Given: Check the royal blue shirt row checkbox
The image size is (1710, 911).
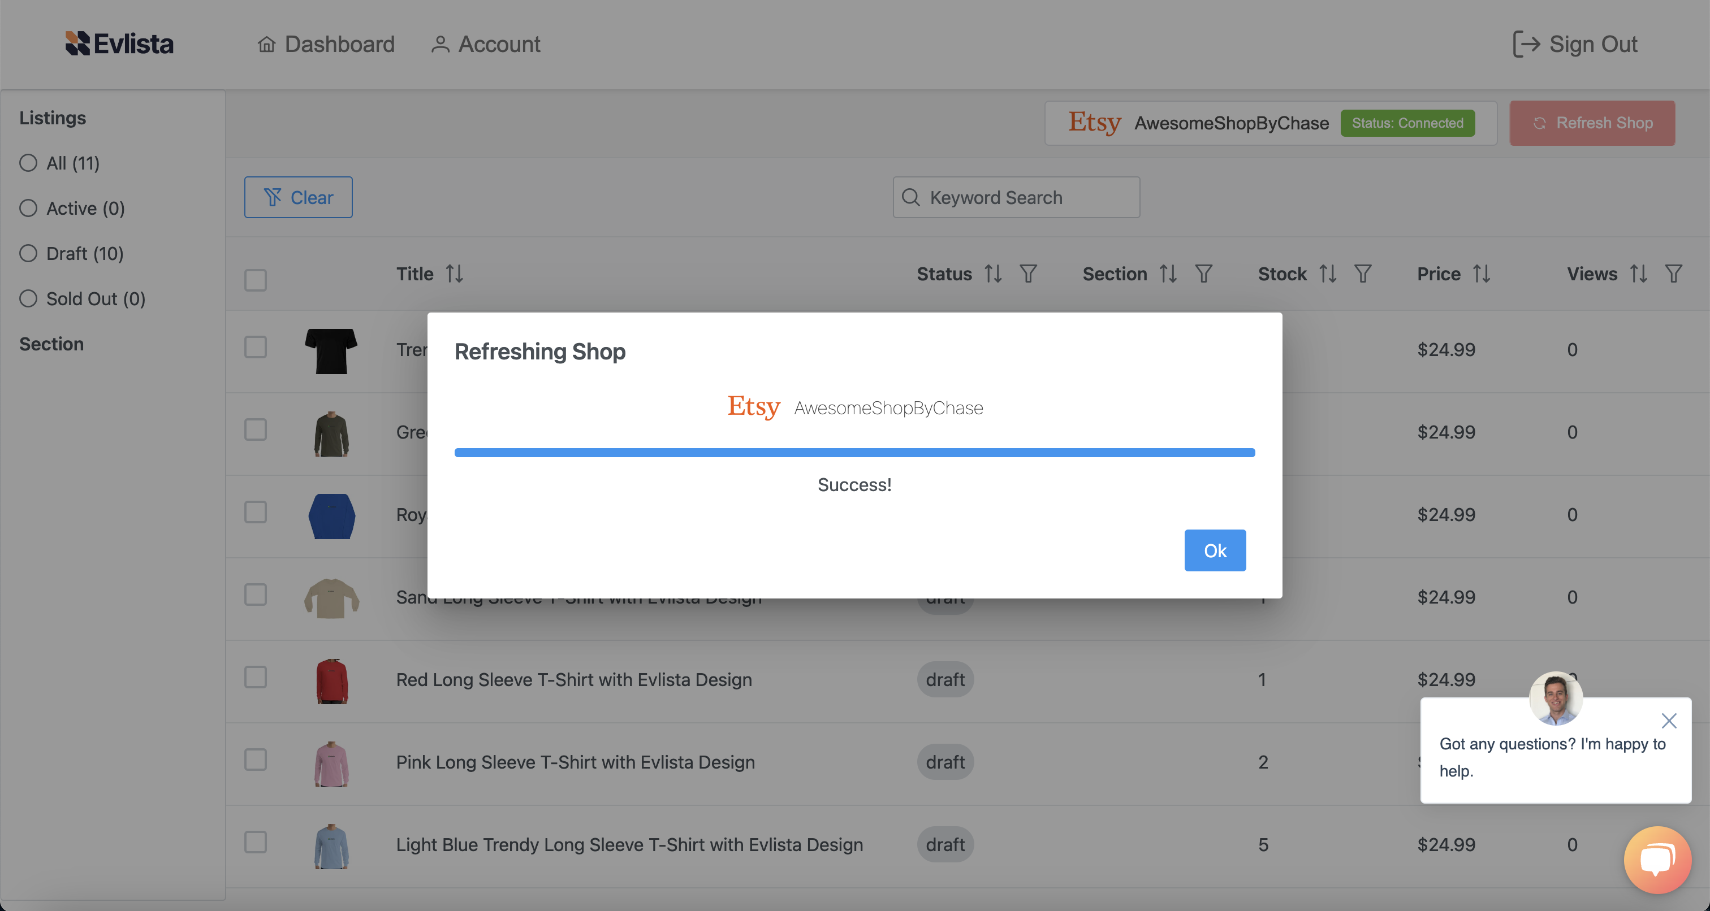Looking at the screenshot, I should [x=256, y=512].
